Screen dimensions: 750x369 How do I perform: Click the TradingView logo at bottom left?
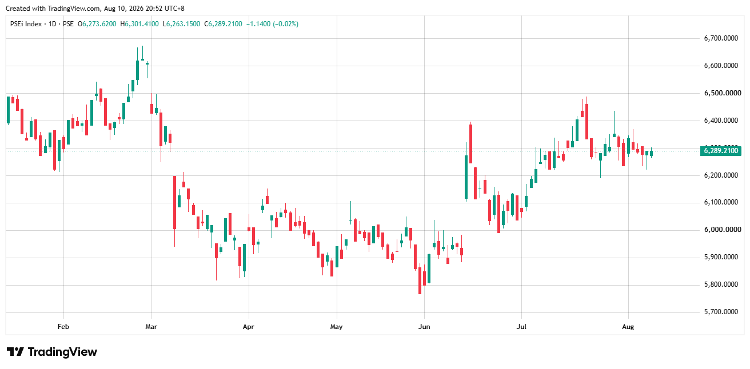coord(51,352)
